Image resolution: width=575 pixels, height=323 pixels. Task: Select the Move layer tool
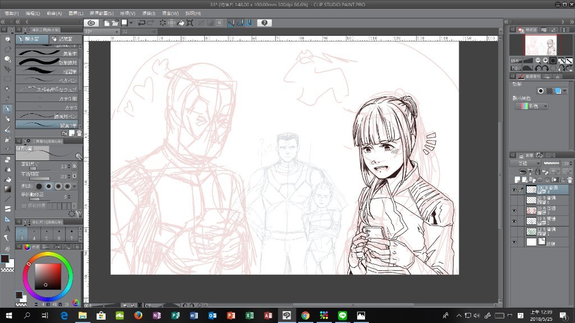pos(7,69)
